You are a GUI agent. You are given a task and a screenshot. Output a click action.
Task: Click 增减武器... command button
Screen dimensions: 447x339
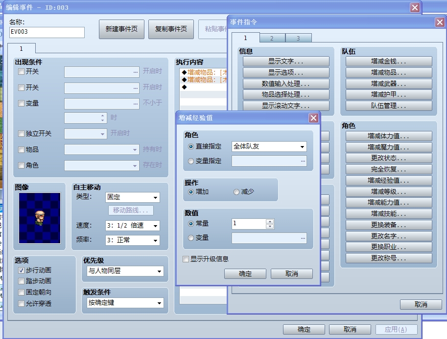(389, 84)
